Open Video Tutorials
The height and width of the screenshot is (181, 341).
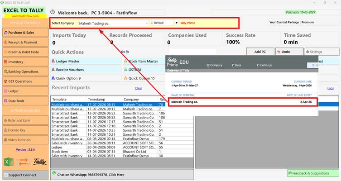click(25, 140)
